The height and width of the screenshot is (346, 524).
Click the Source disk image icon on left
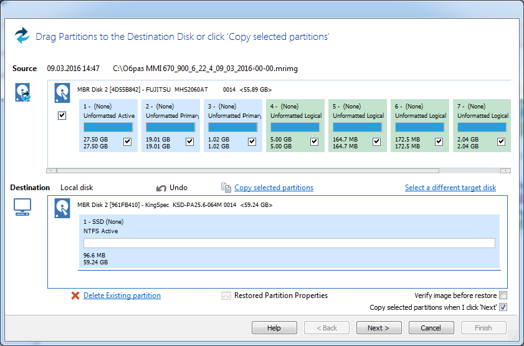pos(23,93)
